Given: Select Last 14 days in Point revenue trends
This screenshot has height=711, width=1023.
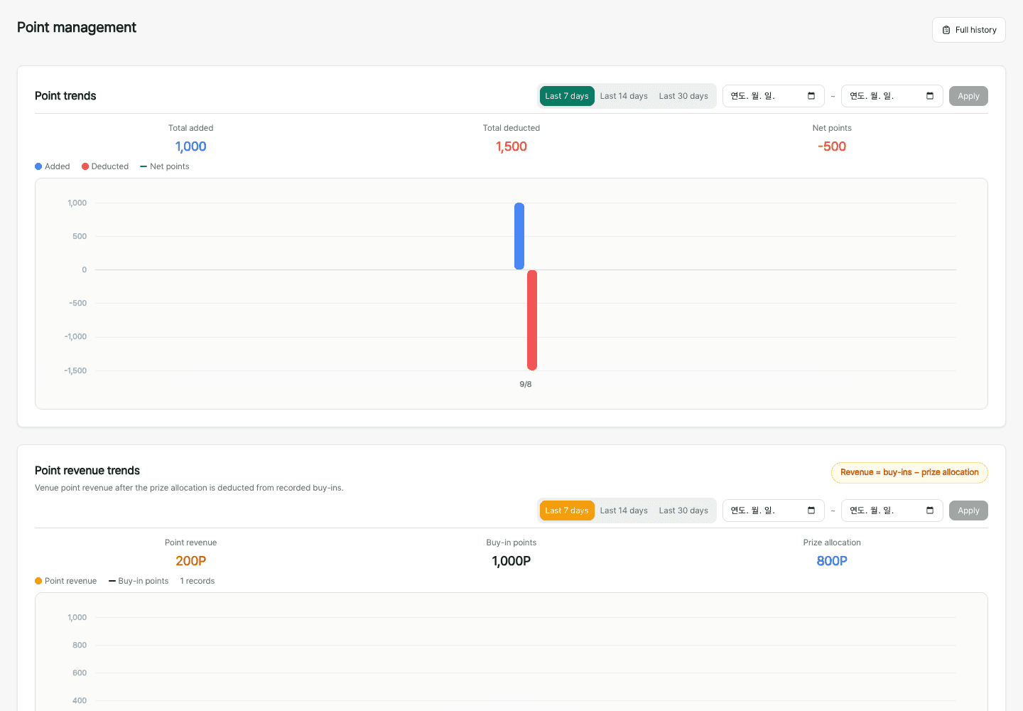Looking at the screenshot, I should [x=624, y=510].
